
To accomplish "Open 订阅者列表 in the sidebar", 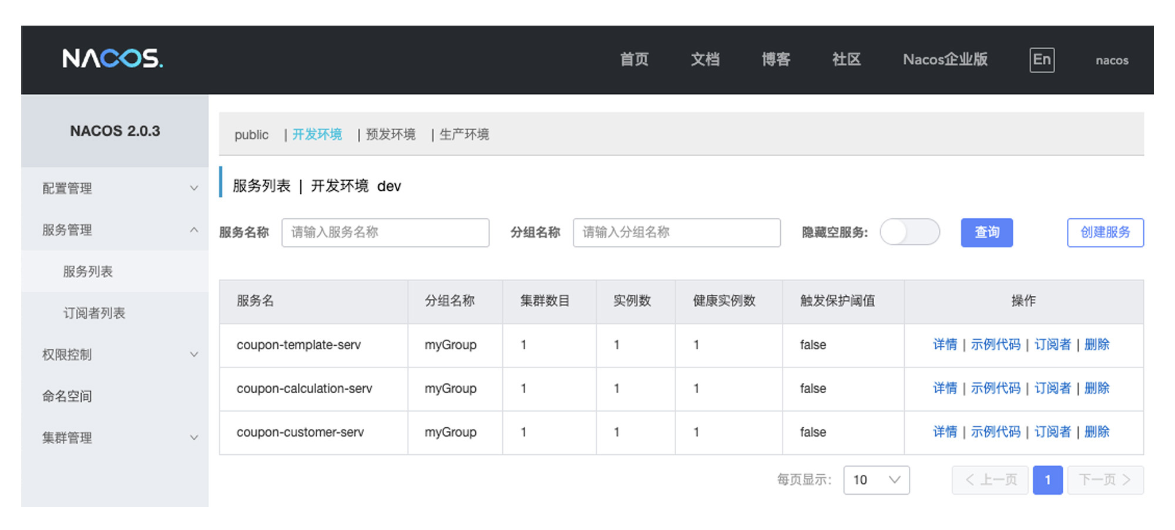I will point(94,313).
